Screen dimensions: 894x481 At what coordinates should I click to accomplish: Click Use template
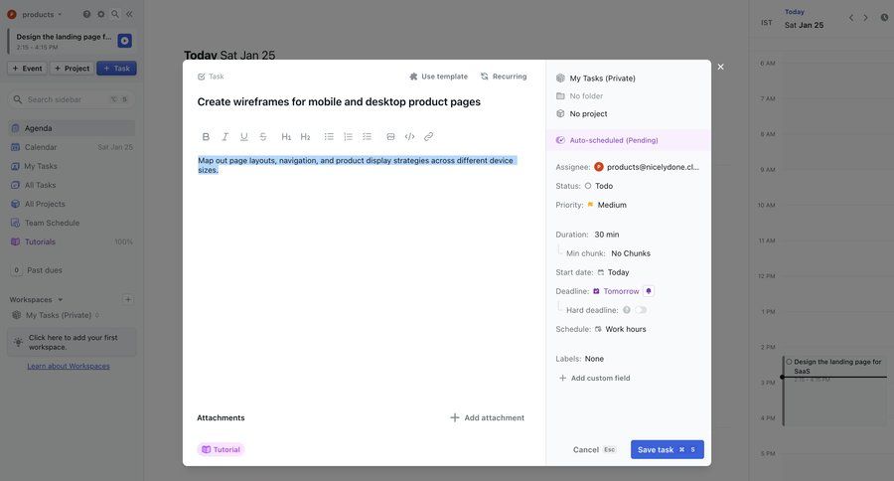(438, 77)
